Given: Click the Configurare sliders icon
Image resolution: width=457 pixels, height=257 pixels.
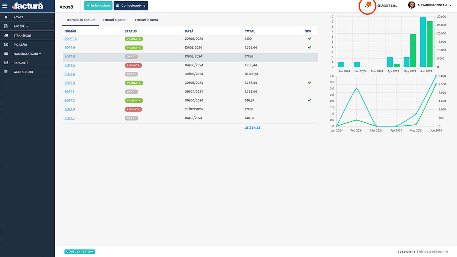Looking at the screenshot, I should point(6,72).
